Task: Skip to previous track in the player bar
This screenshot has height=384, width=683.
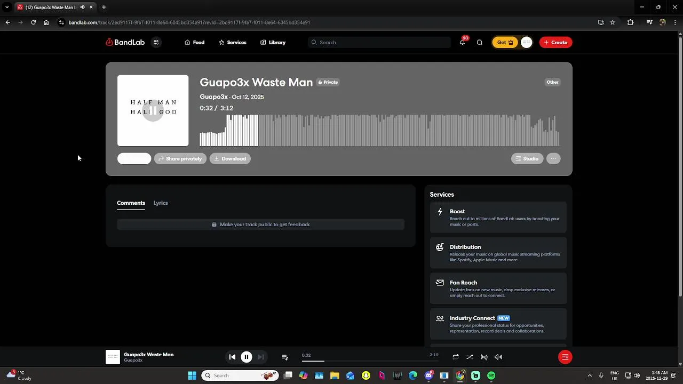Action: (232, 357)
